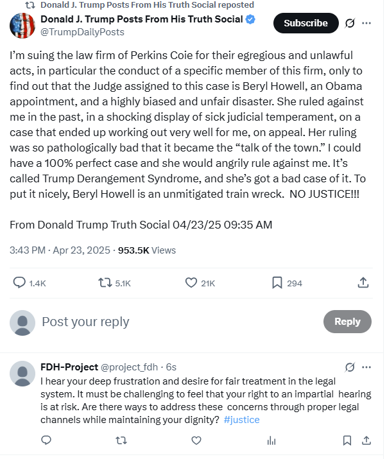Share the main post
This screenshot has width=387, height=459.
click(363, 282)
